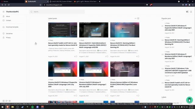The width and height of the screenshot is (195, 109).
Task: Open Download template link in sidebar
Action: tap(12, 27)
